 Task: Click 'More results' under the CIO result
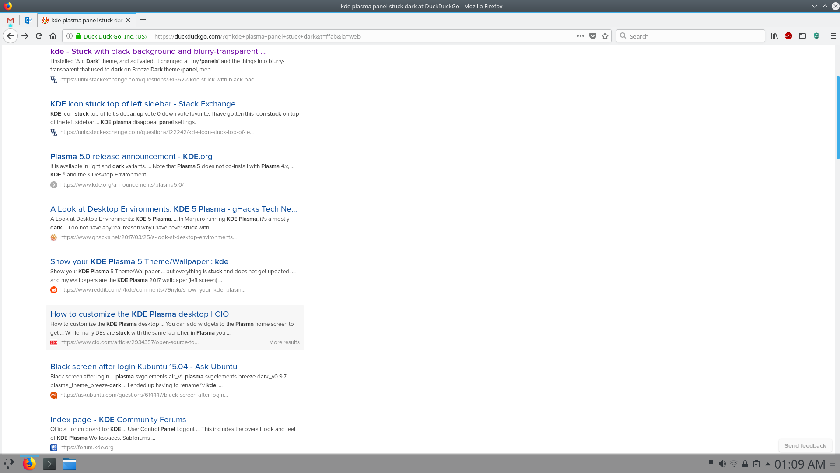tap(284, 342)
